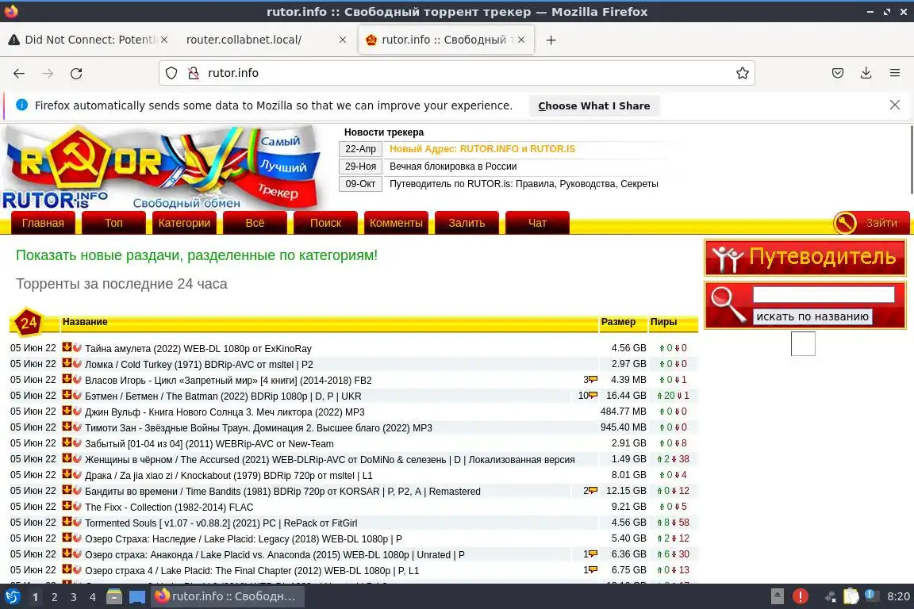The width and height of the screenshot is (914, 609).
Task: Click the magnifier icon in search box panel
Action: 727,304
